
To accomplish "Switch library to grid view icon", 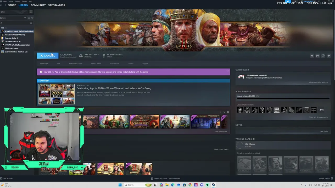I will pyautogui.click(x=31, y=12).
